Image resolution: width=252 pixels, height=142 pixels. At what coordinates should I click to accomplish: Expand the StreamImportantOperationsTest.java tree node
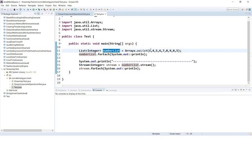pos(10,84)
